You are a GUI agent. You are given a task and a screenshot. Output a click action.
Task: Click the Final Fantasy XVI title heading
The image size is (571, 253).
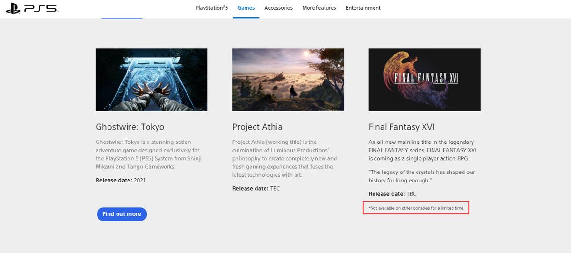coord(402,127)
